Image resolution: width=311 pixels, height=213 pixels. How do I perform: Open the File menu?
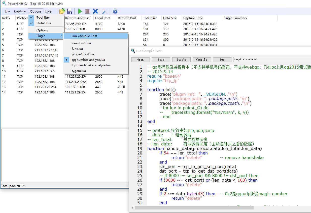pyautogui.click(x=8, y=11)
